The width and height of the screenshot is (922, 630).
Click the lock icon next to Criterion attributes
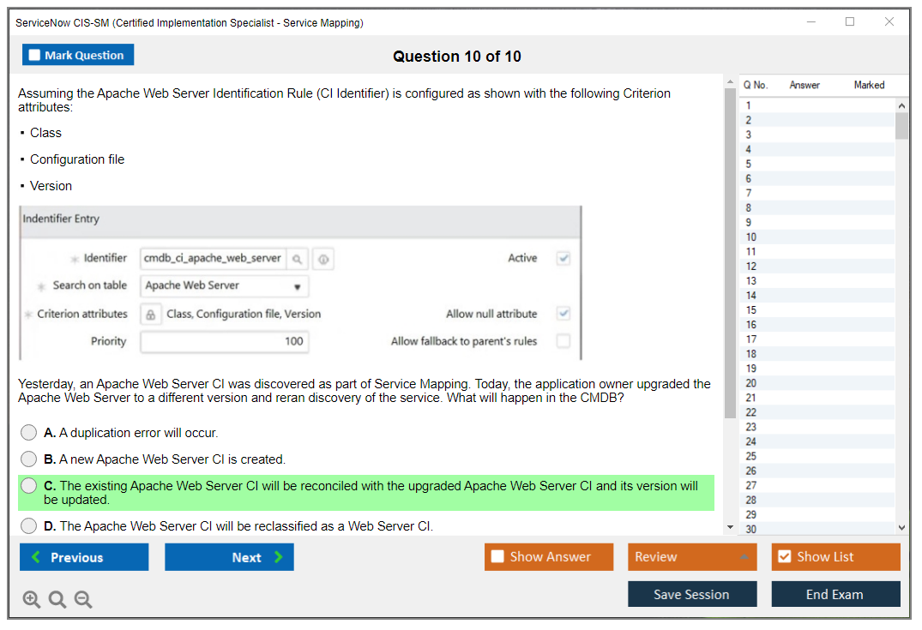150,315
